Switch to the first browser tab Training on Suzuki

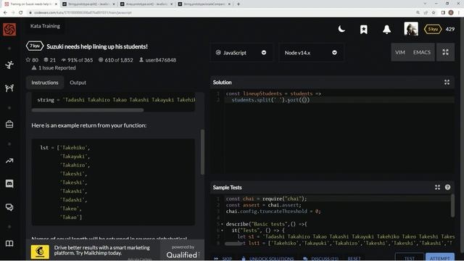tap(30, 4)
